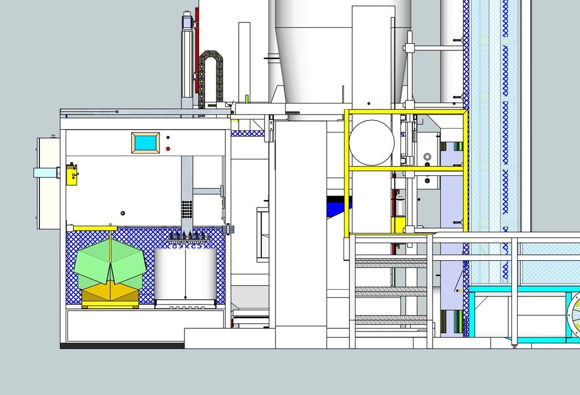Viewport: 580px width, 395px height.
Task: Pick the bottom diamond-plate stair tread
Action: [x=391, y=320]
